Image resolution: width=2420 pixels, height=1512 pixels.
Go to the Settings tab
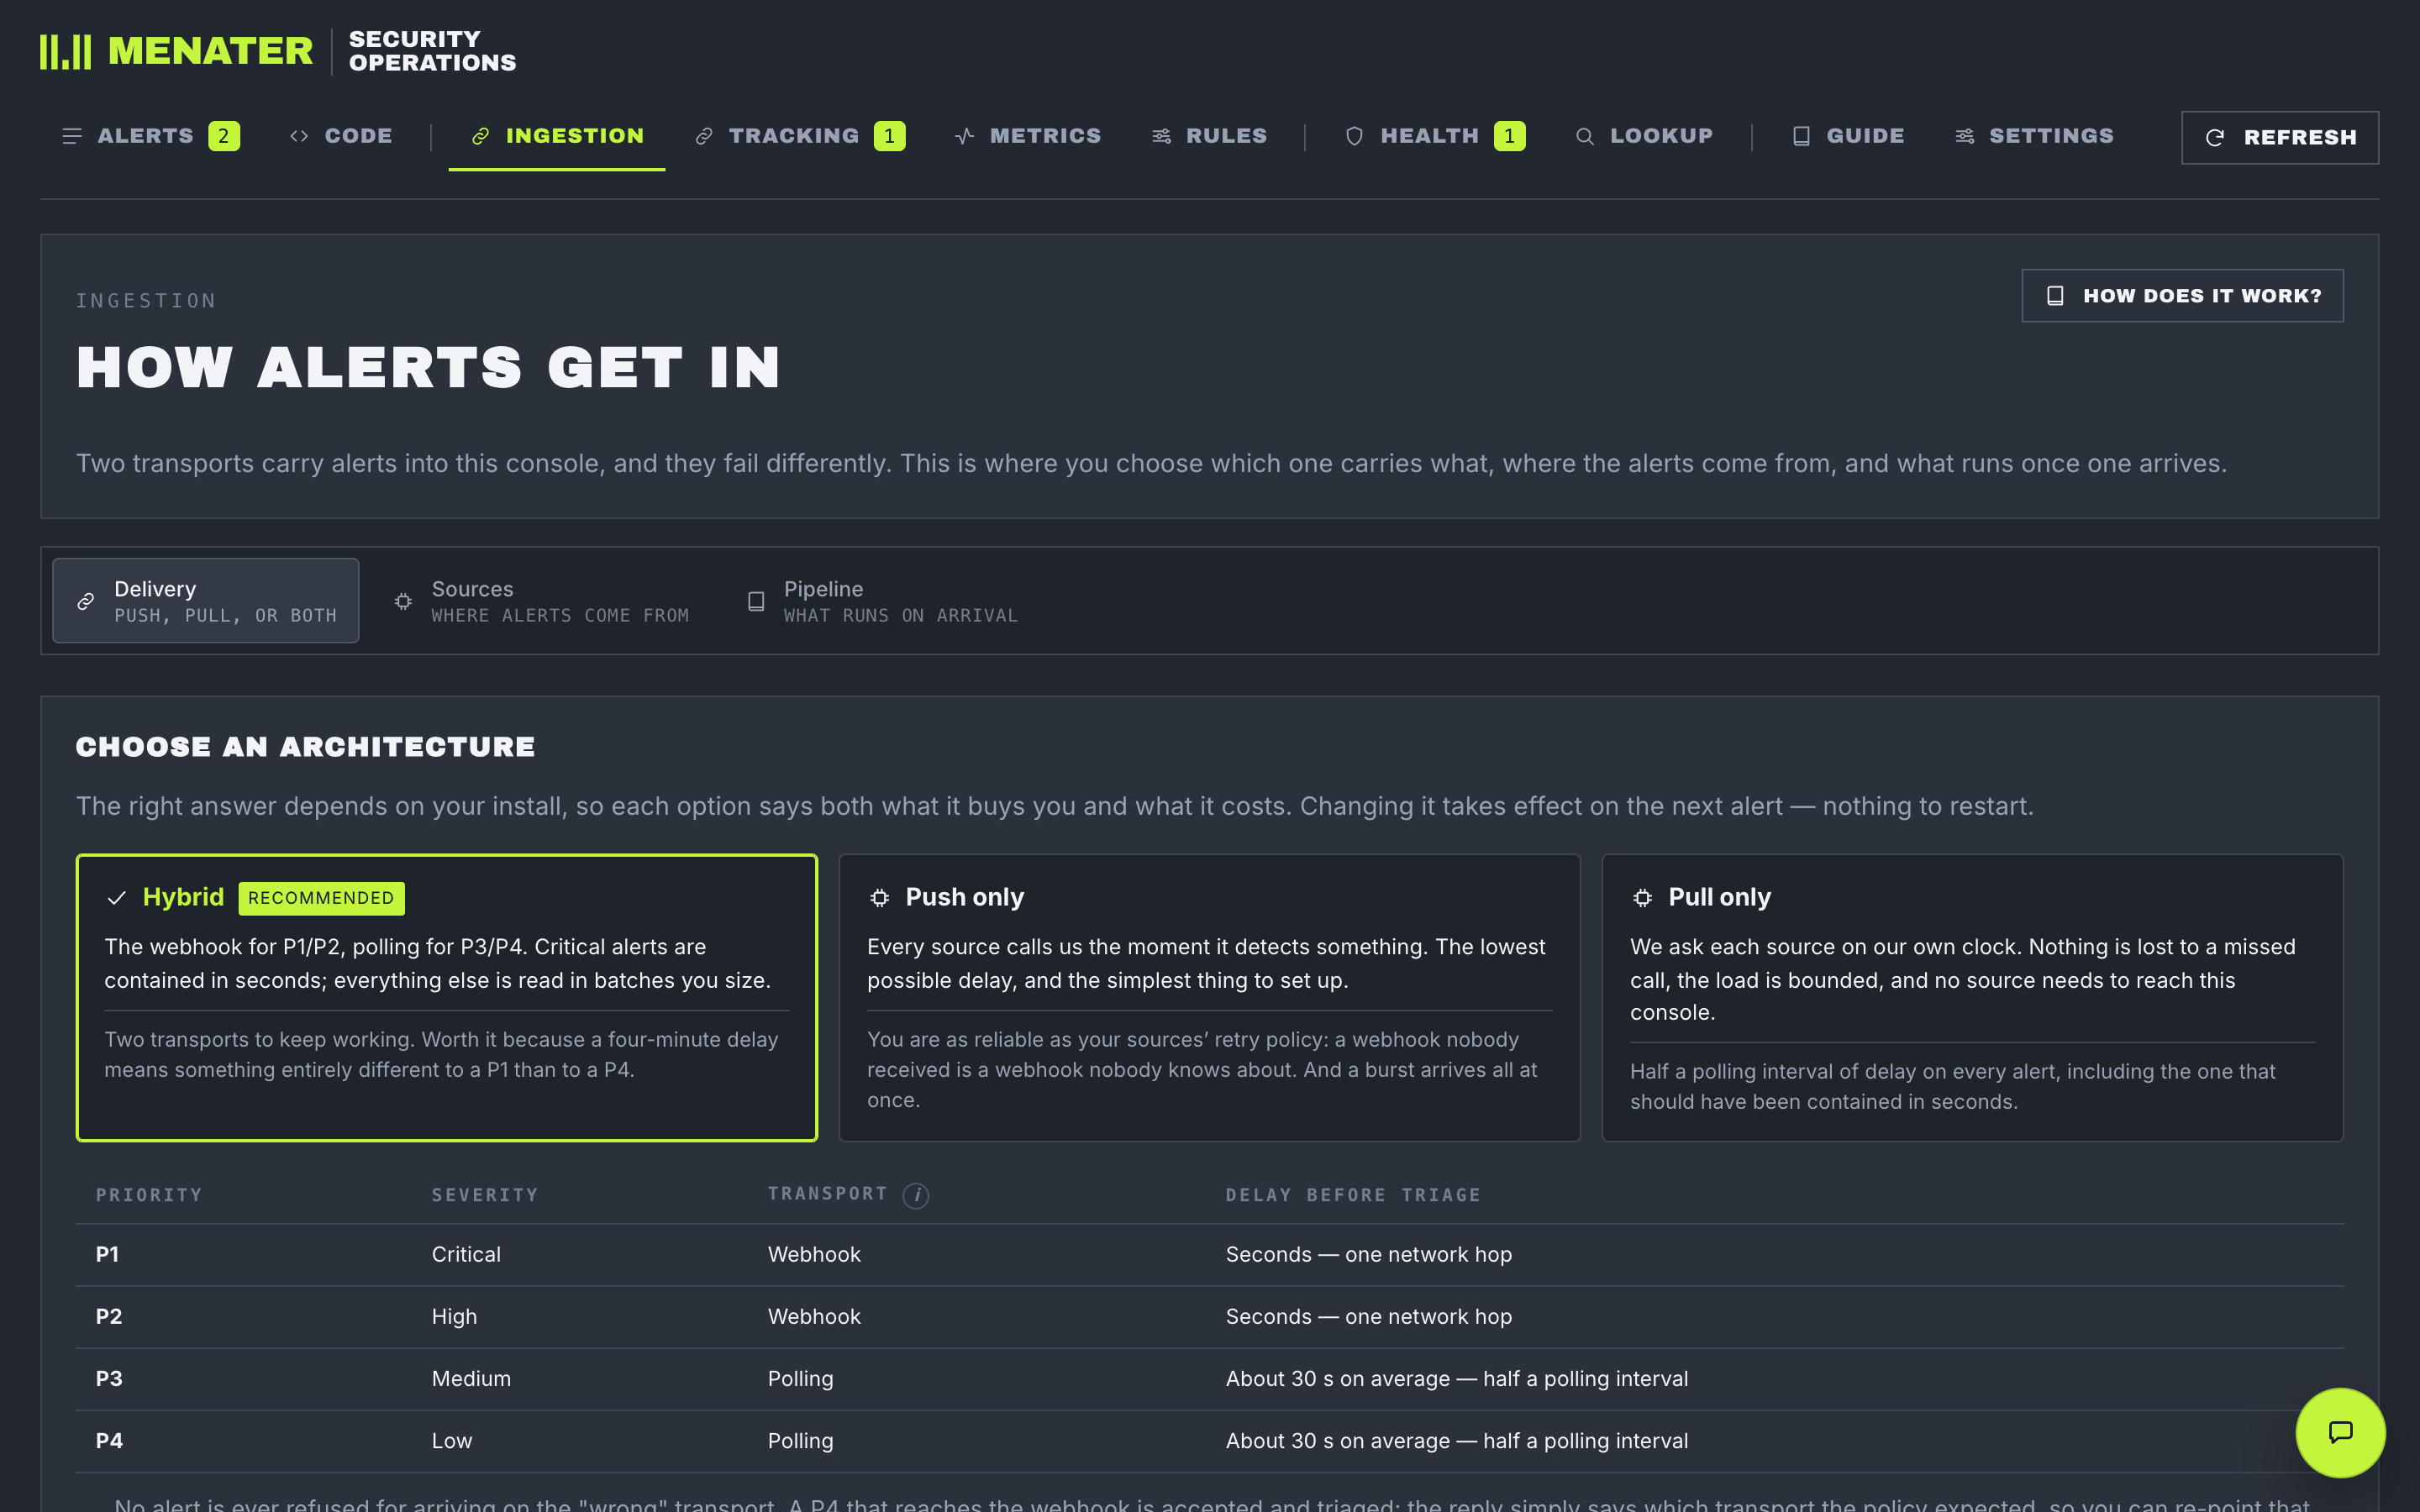[2034, 136]
